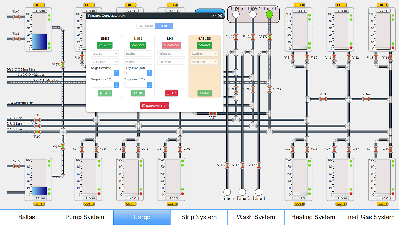
Task: Click the bottom Line 3 manifold circle
Action: [227, 192]
